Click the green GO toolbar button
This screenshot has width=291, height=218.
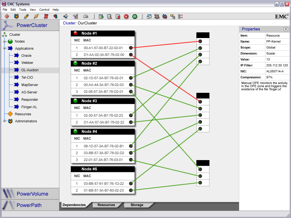pyautogui.click(x=135, y=16)
